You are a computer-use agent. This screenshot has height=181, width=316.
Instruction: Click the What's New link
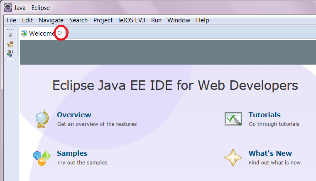[x=270, y=153]
